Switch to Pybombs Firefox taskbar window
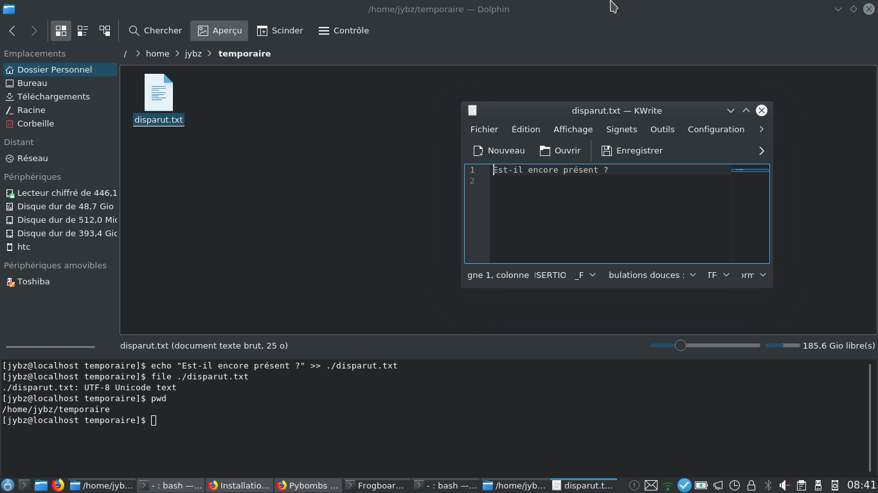The height and width of the screenshot is (493, 878). click(x=309, y=485)
